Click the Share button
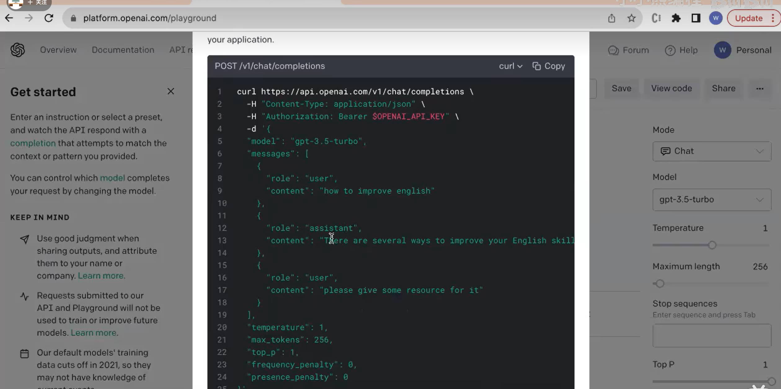 [x=723, y=88]
